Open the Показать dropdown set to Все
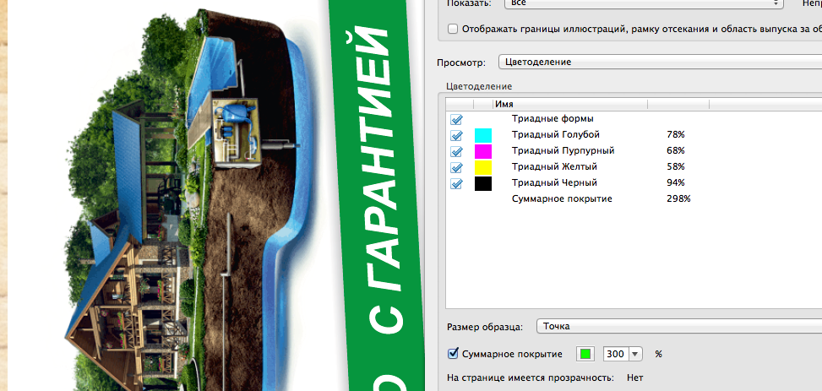 (644, 3)
